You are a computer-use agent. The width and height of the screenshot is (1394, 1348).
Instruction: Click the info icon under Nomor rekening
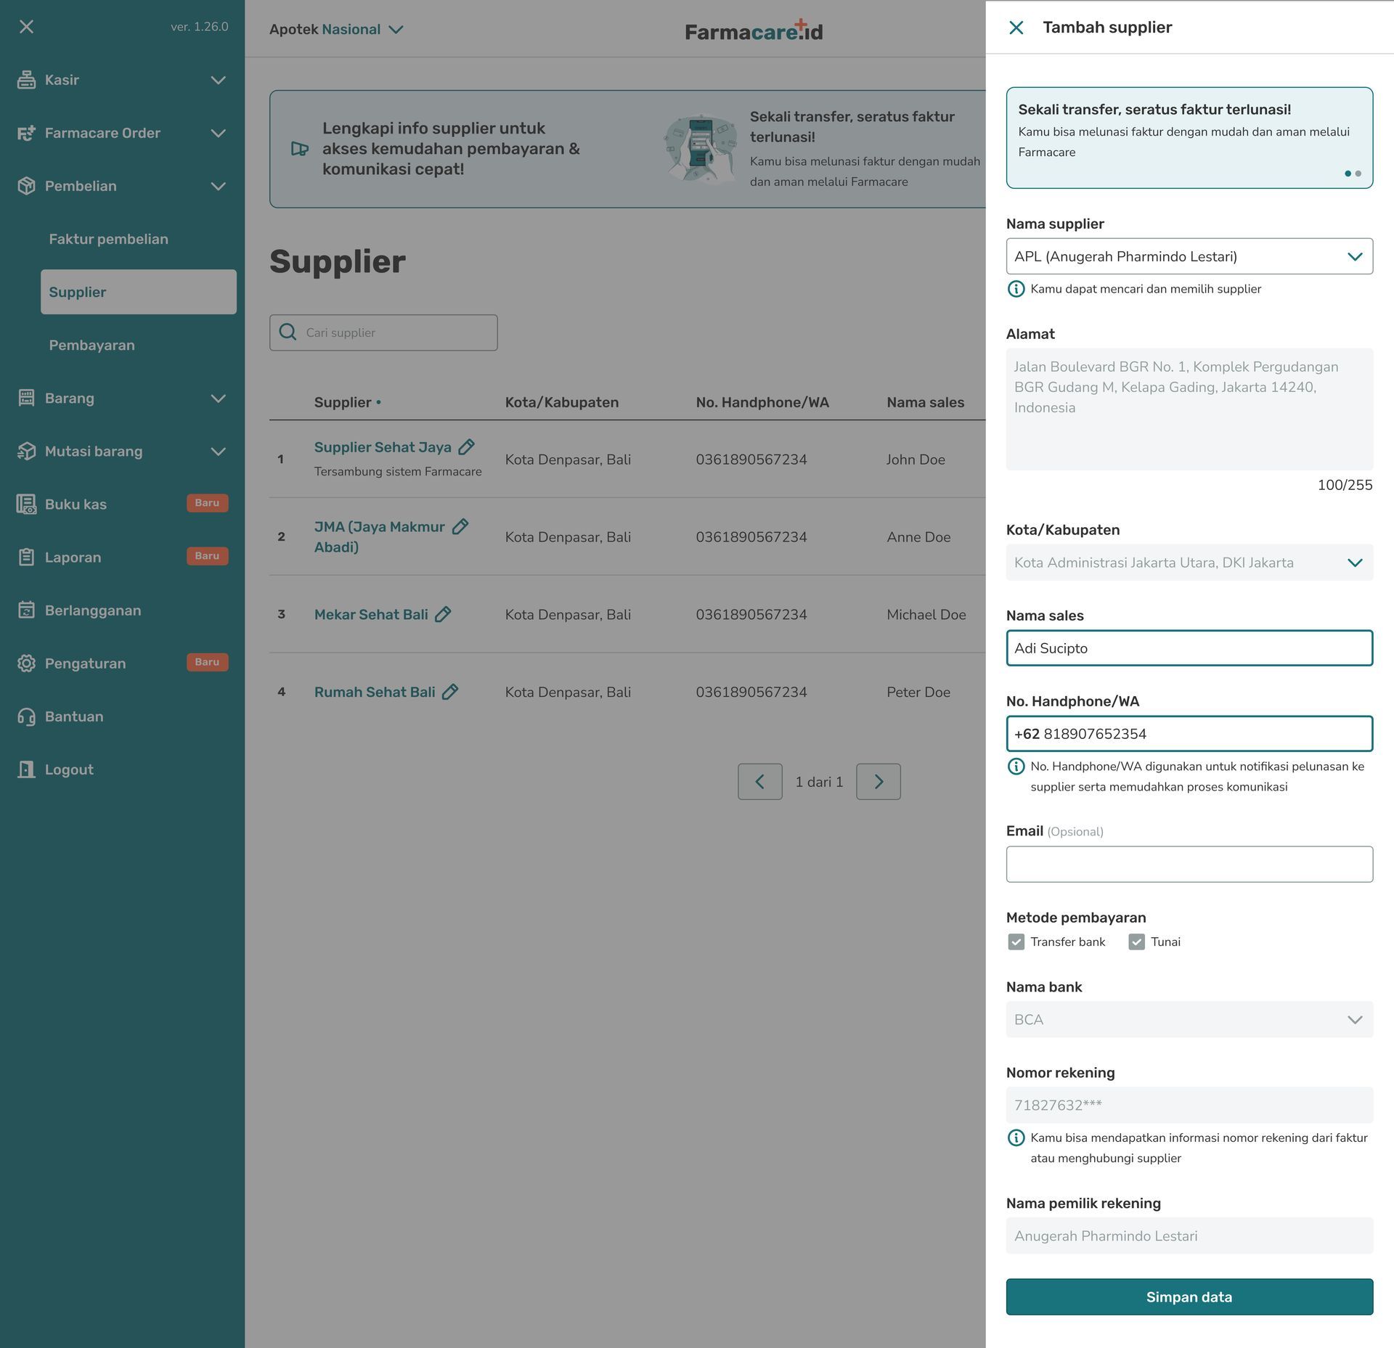pos(1016,1137)
